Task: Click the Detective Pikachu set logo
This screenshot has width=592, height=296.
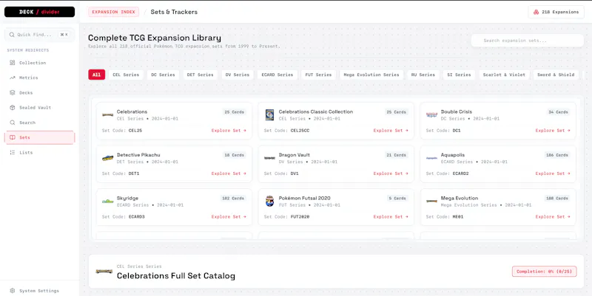Action: click(x=107, y=158)
